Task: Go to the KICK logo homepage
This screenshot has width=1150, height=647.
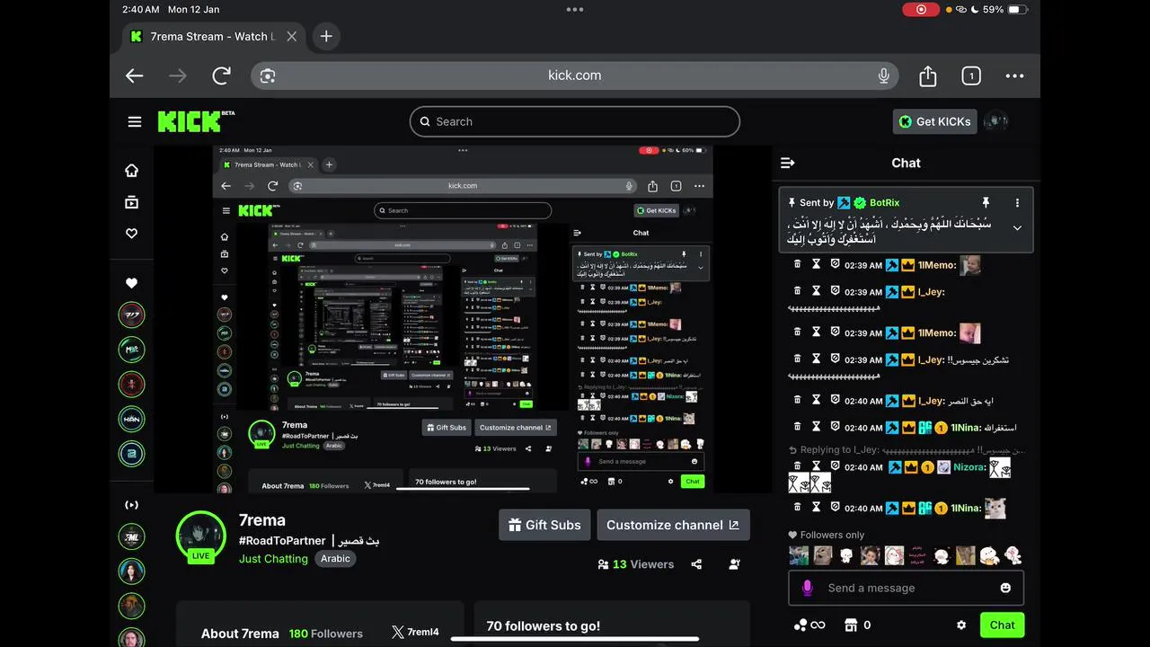Action: [x=196, y=121]
